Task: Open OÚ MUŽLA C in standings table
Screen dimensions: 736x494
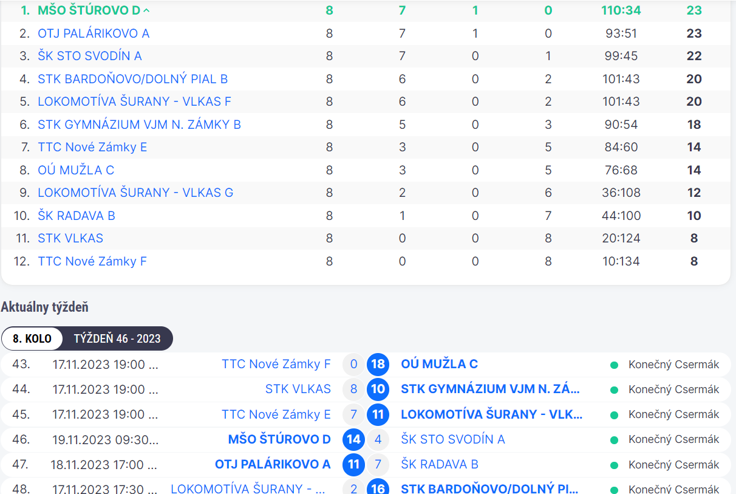Action: [76, 170]
